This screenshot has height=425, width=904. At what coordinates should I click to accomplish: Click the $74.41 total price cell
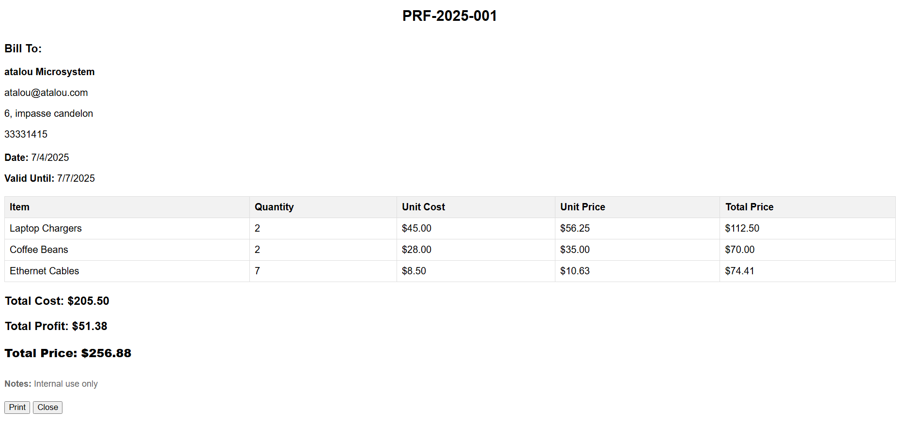739,271
